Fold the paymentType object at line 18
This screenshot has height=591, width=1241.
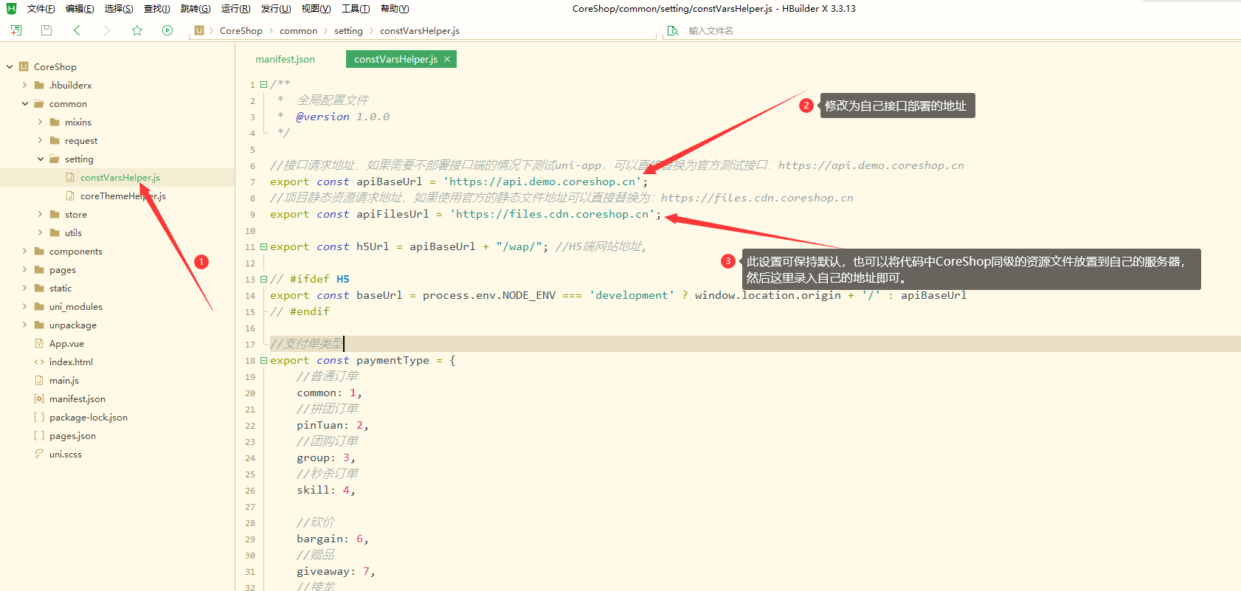click(x=263, y=361)
